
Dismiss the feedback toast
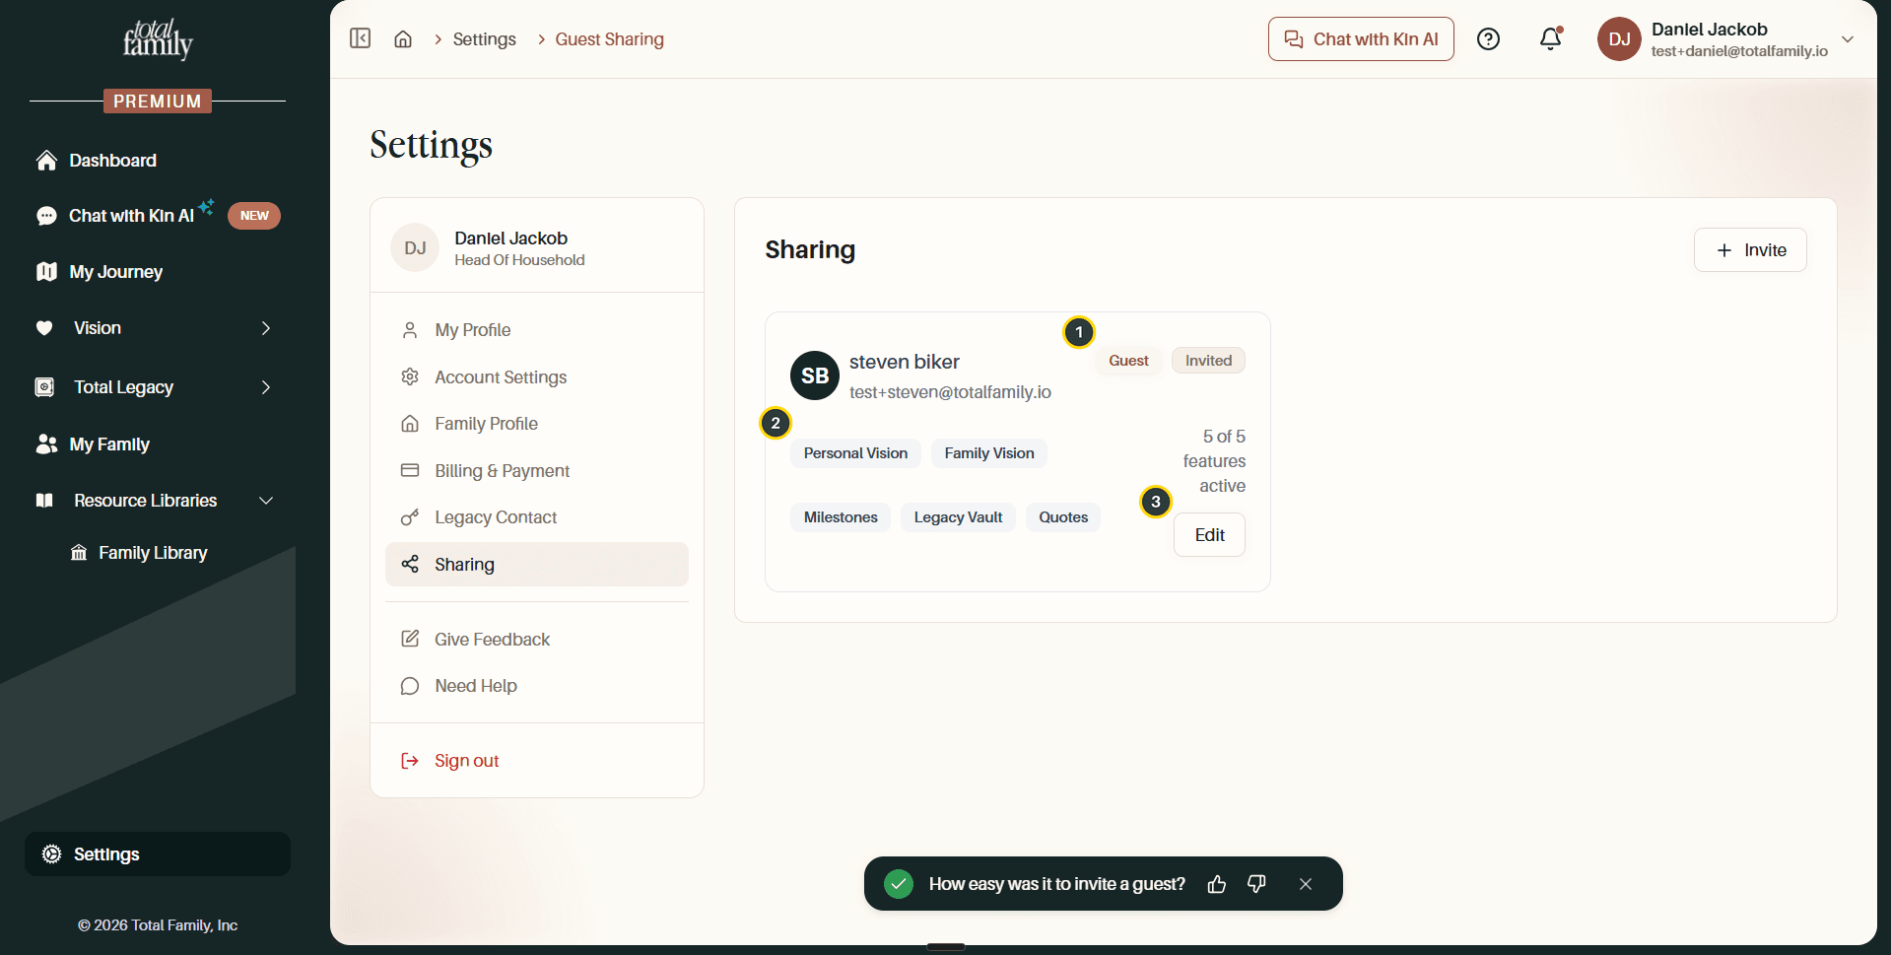1306,884
